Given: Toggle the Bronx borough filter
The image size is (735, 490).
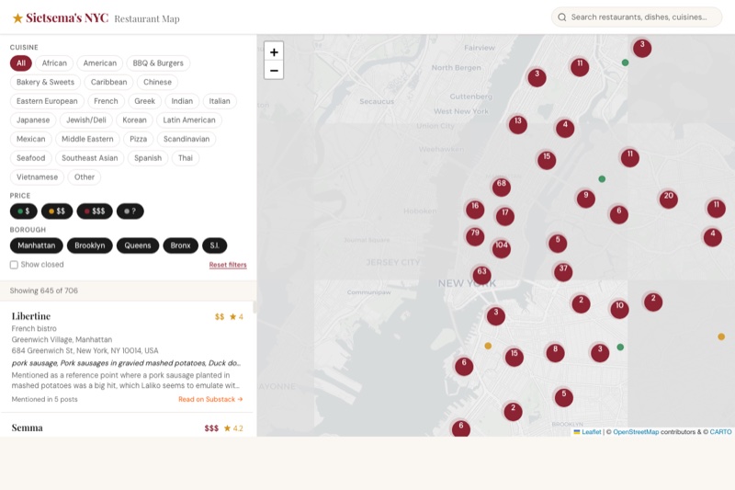Looking at the screenshot, I should pos(180,245).
